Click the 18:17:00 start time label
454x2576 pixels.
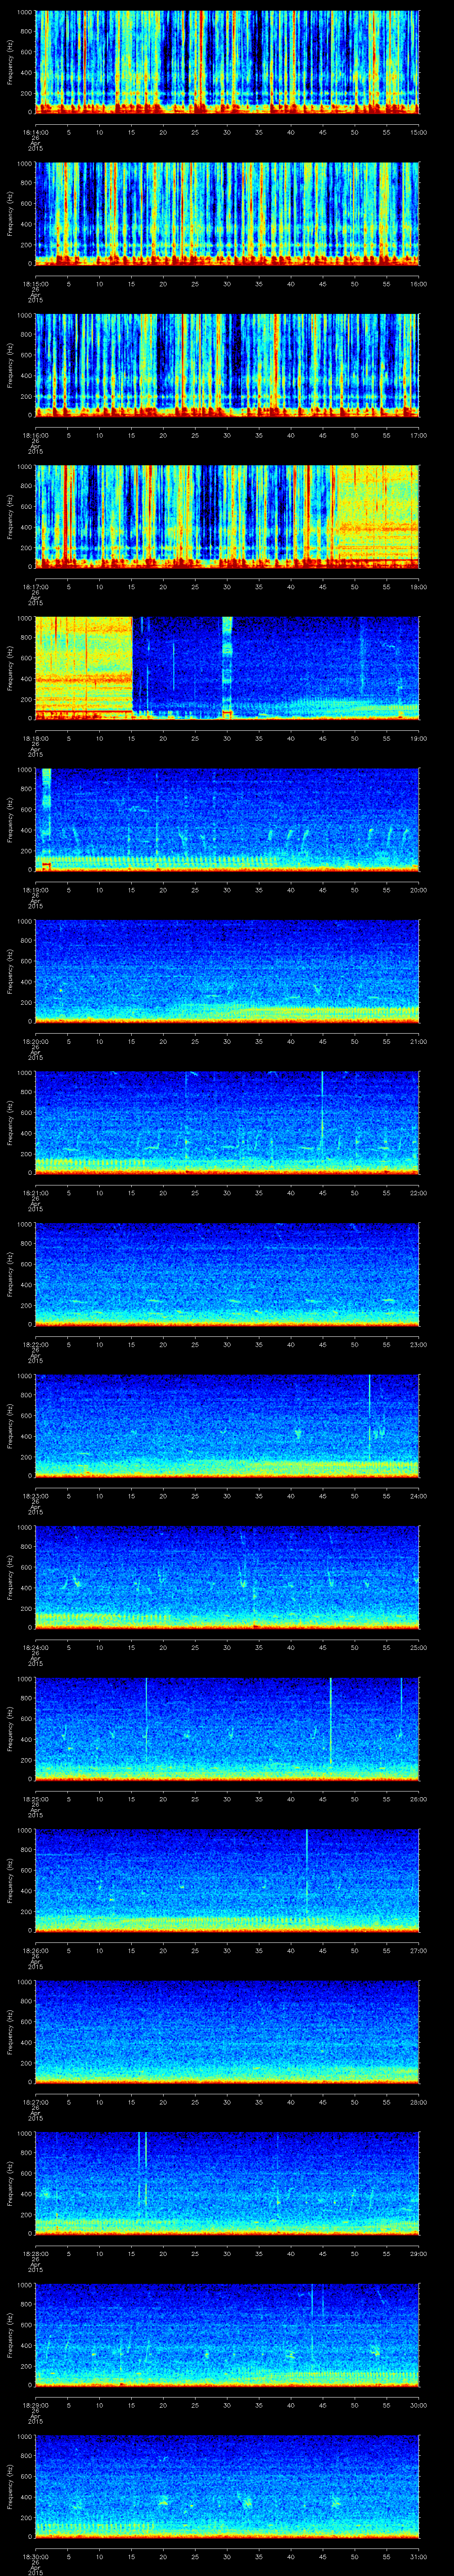(35, 588)
